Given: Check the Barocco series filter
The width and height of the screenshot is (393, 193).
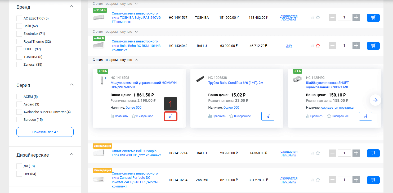Looking at the screenshot, I should coord(19,119).
